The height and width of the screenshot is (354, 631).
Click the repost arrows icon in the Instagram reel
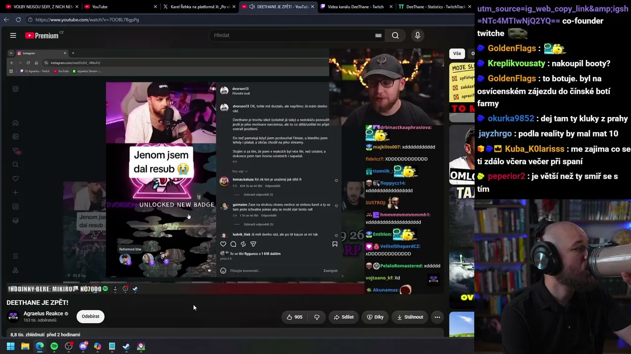tap(243, 244)
